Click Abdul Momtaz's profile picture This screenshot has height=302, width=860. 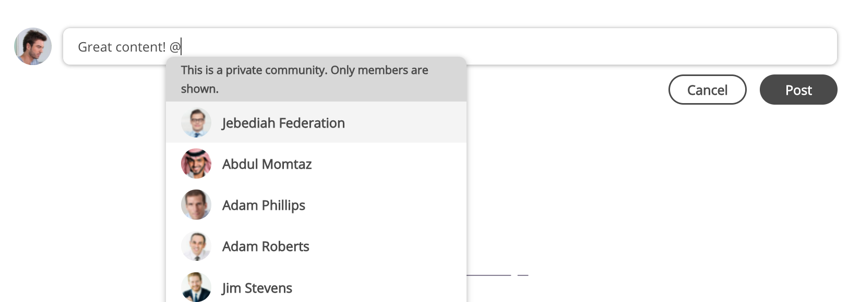tap(196, 163)
